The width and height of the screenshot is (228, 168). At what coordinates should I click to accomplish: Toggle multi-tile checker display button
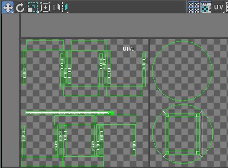[194, 7]
